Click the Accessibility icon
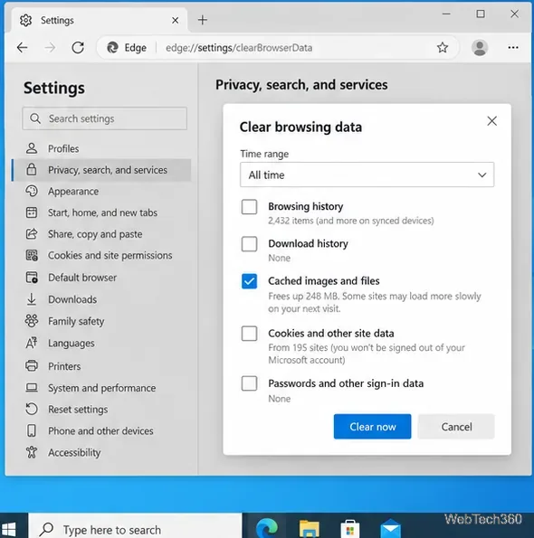The height and width of the screenshot is (538, 534). click(x=32, y=452)
